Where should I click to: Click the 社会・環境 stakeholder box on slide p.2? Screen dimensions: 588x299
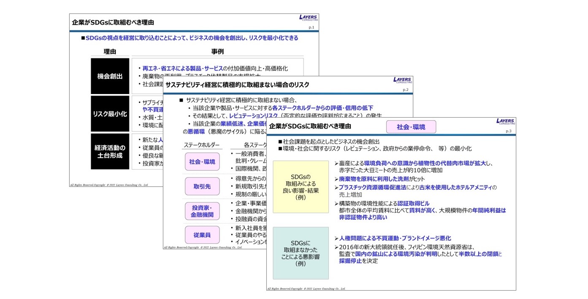point(202,162)
